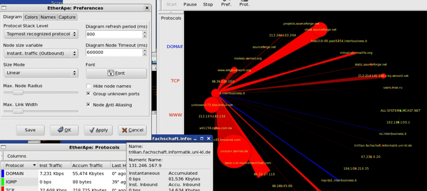The width and height of the screenshot is (427, 191).
Task: Click the ALL-SYSTEMS.MCAST.NET node label
Action: (400, 111)
